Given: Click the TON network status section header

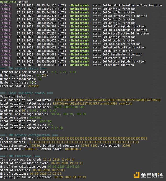Looking at the screenshot, I should pyautogui.click(x=23, y=68).
